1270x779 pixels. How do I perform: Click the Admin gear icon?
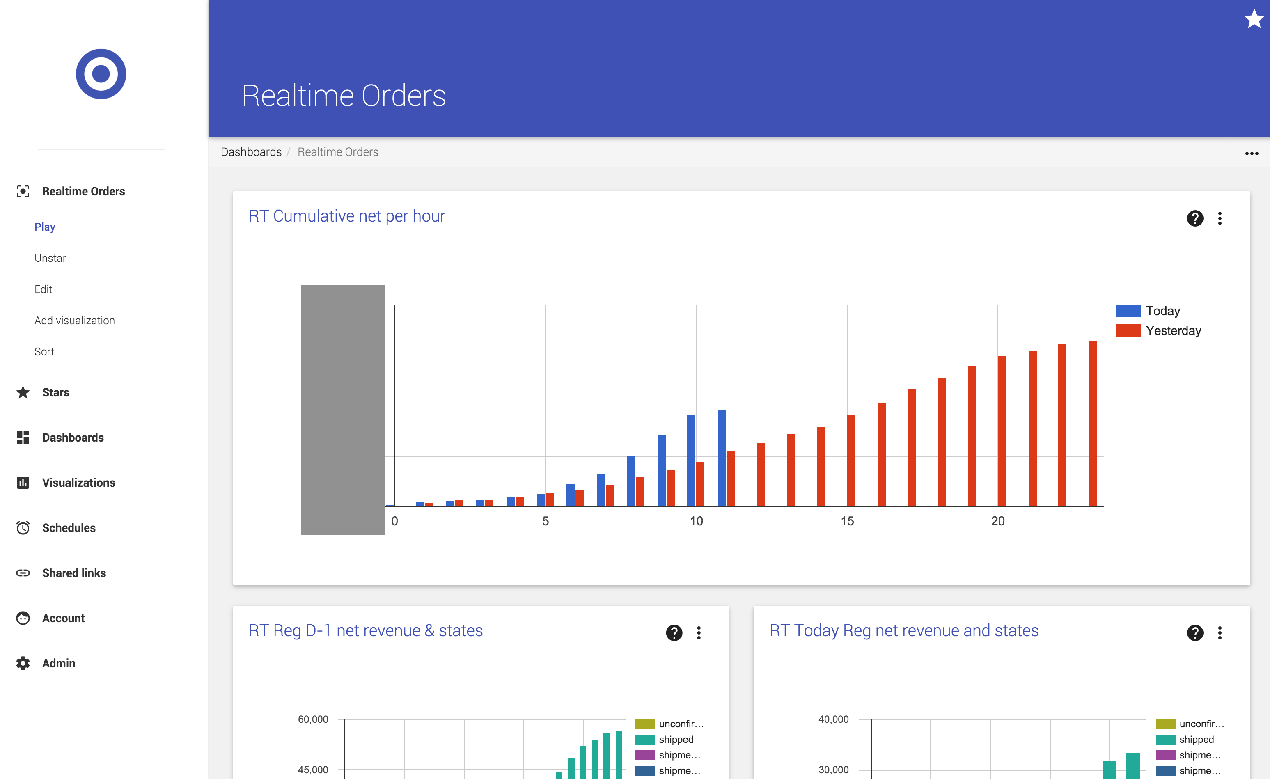pos(23,663)
